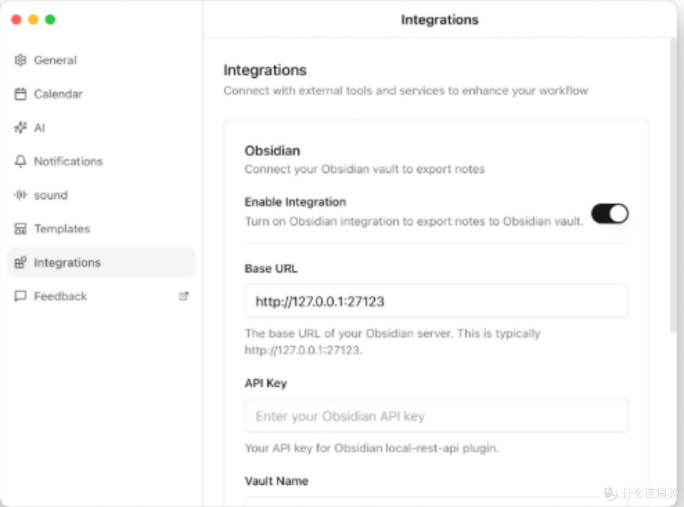Click the General gear icon
This screenshot has height=507, width=684.
point(20,60)
